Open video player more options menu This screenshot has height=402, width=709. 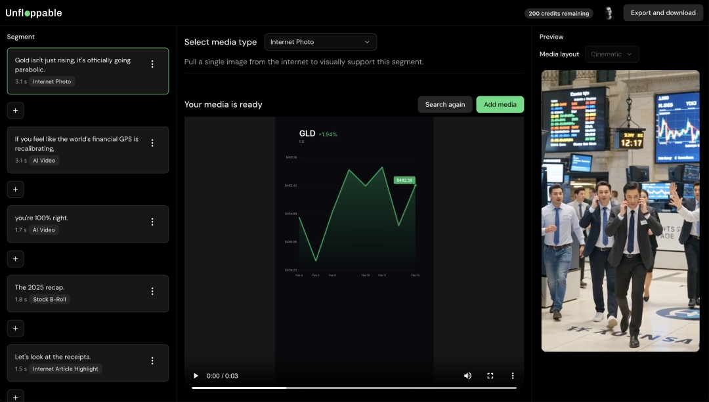coord(513,376)
